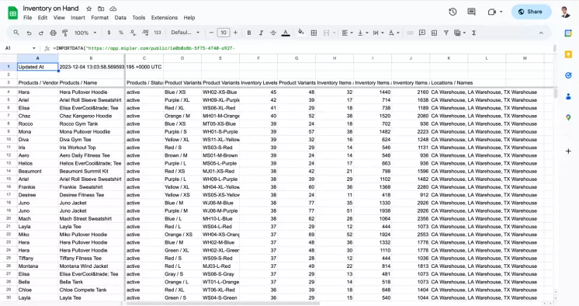This screenshot has width=579, height=306.
Task: Toggle bold formatting
Action: pyautogui.click(x=249, y=33)
